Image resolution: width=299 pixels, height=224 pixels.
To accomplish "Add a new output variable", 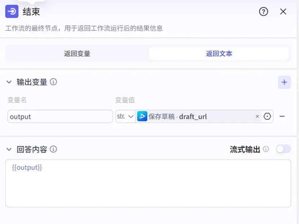I will (284, 82).
